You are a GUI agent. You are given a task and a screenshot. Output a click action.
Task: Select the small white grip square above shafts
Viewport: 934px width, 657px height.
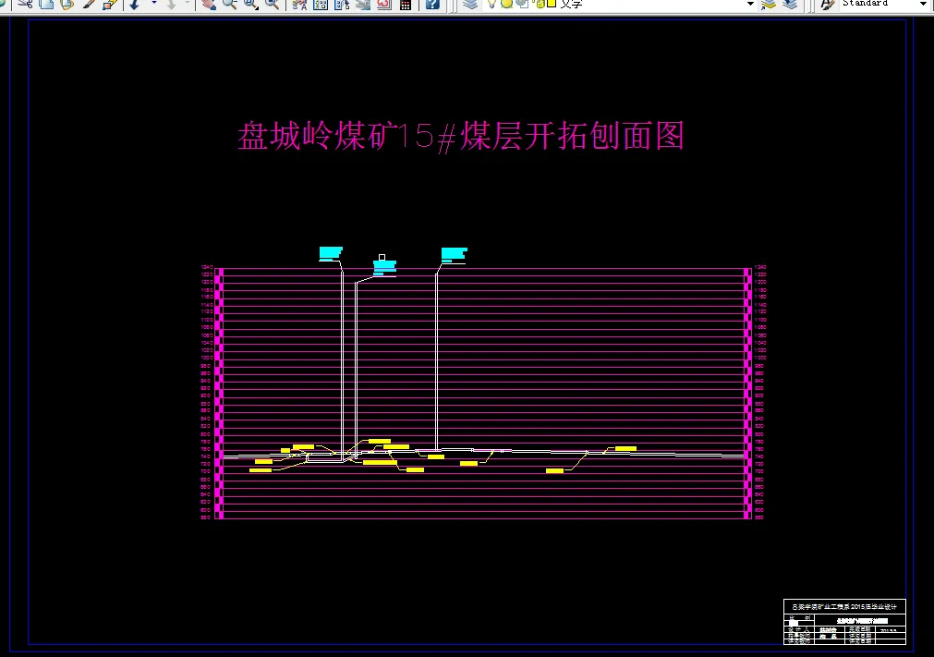pyautogui.click(x=382, y=257)
